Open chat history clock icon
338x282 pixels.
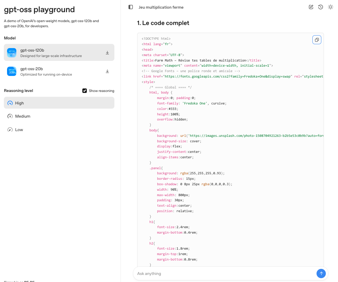(320, 7)
